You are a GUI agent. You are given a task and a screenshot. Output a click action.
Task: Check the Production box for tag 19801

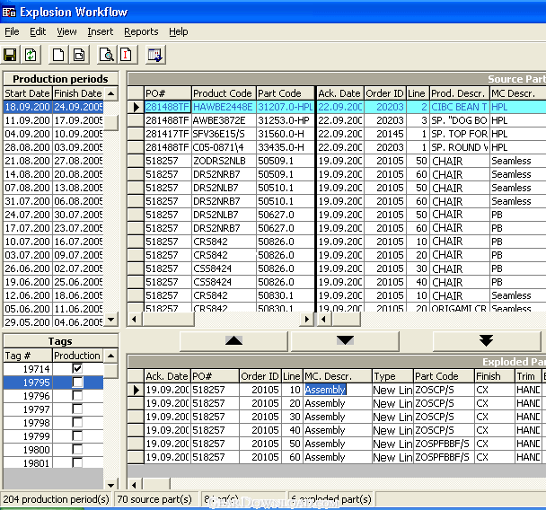pos(77,462)
